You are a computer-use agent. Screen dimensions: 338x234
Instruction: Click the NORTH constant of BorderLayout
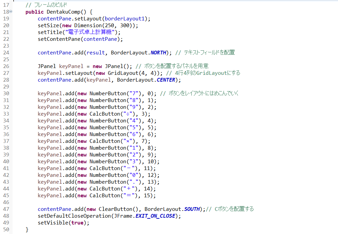coord(158,53)
